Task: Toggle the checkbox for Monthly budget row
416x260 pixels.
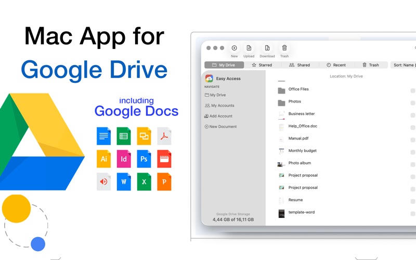Action: click(x=413, y=152)
